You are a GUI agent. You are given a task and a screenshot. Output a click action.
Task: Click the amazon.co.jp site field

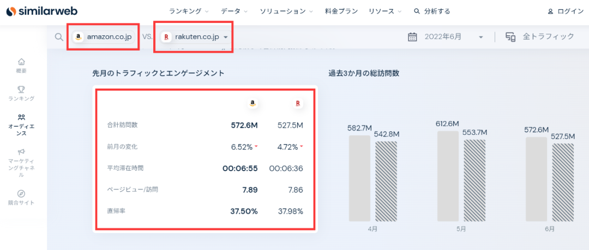click(104, 37)
